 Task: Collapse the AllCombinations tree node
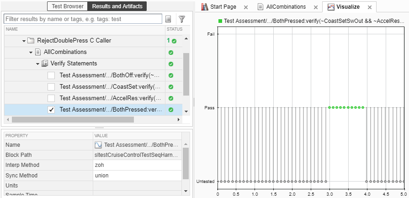31,52
